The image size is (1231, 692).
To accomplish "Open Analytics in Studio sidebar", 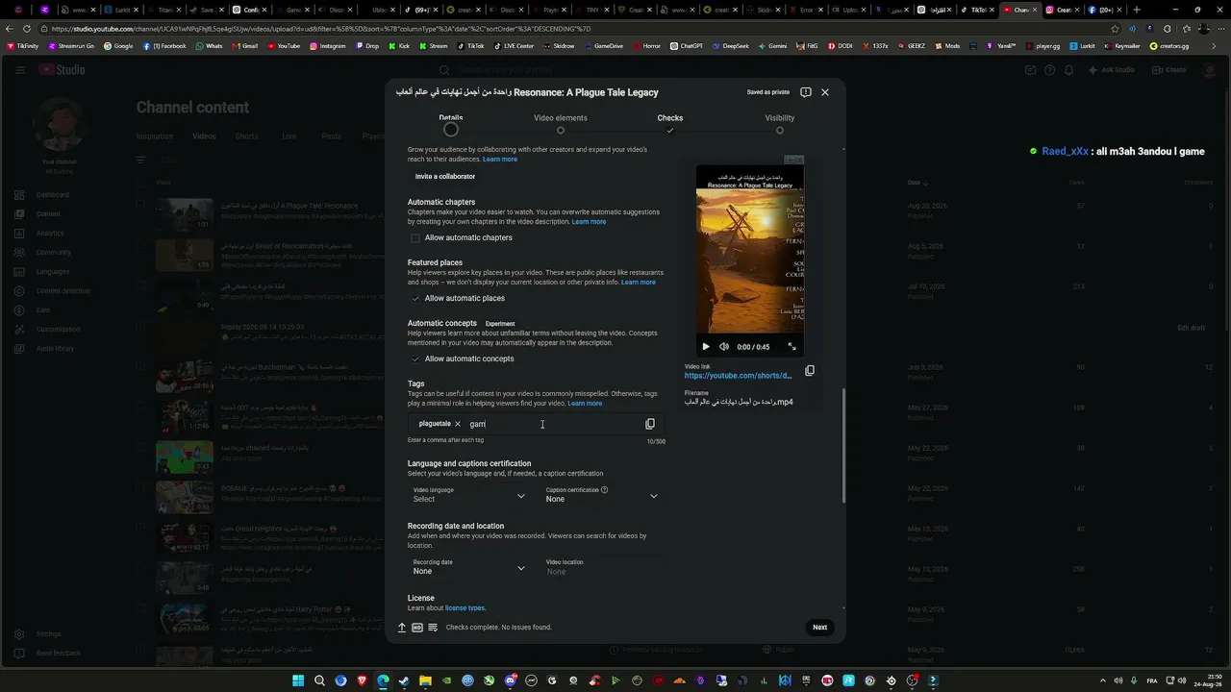I will [50, 234].
